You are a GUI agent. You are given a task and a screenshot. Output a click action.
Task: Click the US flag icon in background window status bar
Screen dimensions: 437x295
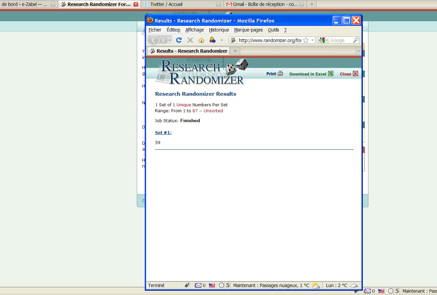(381, 291)
